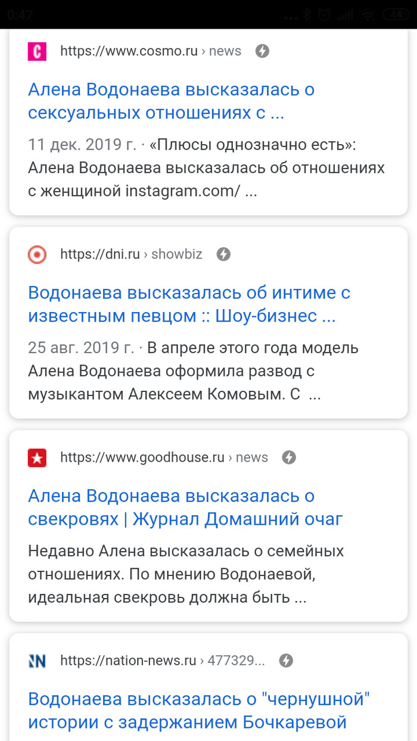Click the https://www.goodhouse.ru › news URL

click(x=164, y=458)
